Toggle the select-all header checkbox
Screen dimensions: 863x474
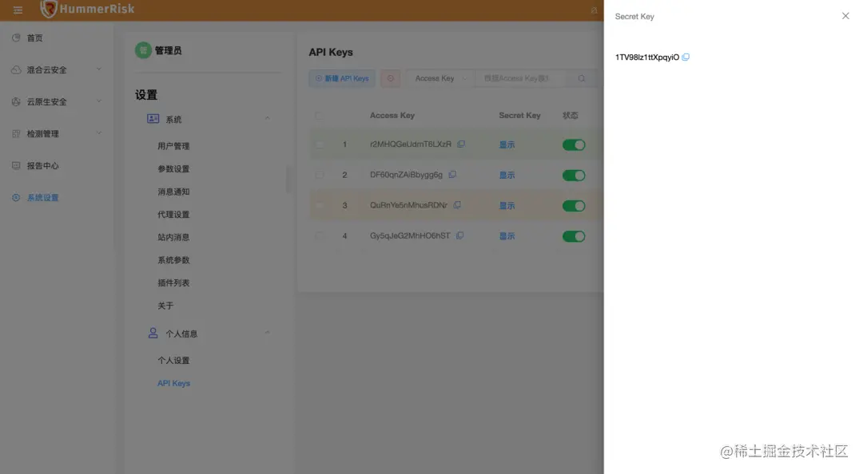(x=319, y=116)
